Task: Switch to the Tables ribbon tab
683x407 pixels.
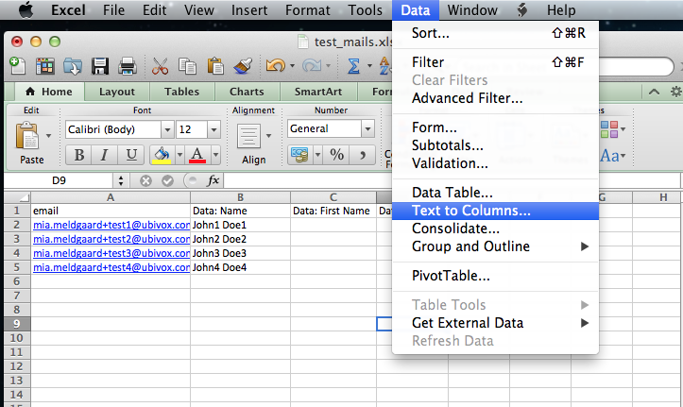Action: tap(181, 92)
